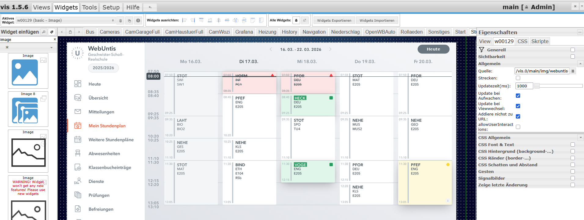Collapse the Allgemein section
The width and height of the screenshot is (584, 220).
580,64
